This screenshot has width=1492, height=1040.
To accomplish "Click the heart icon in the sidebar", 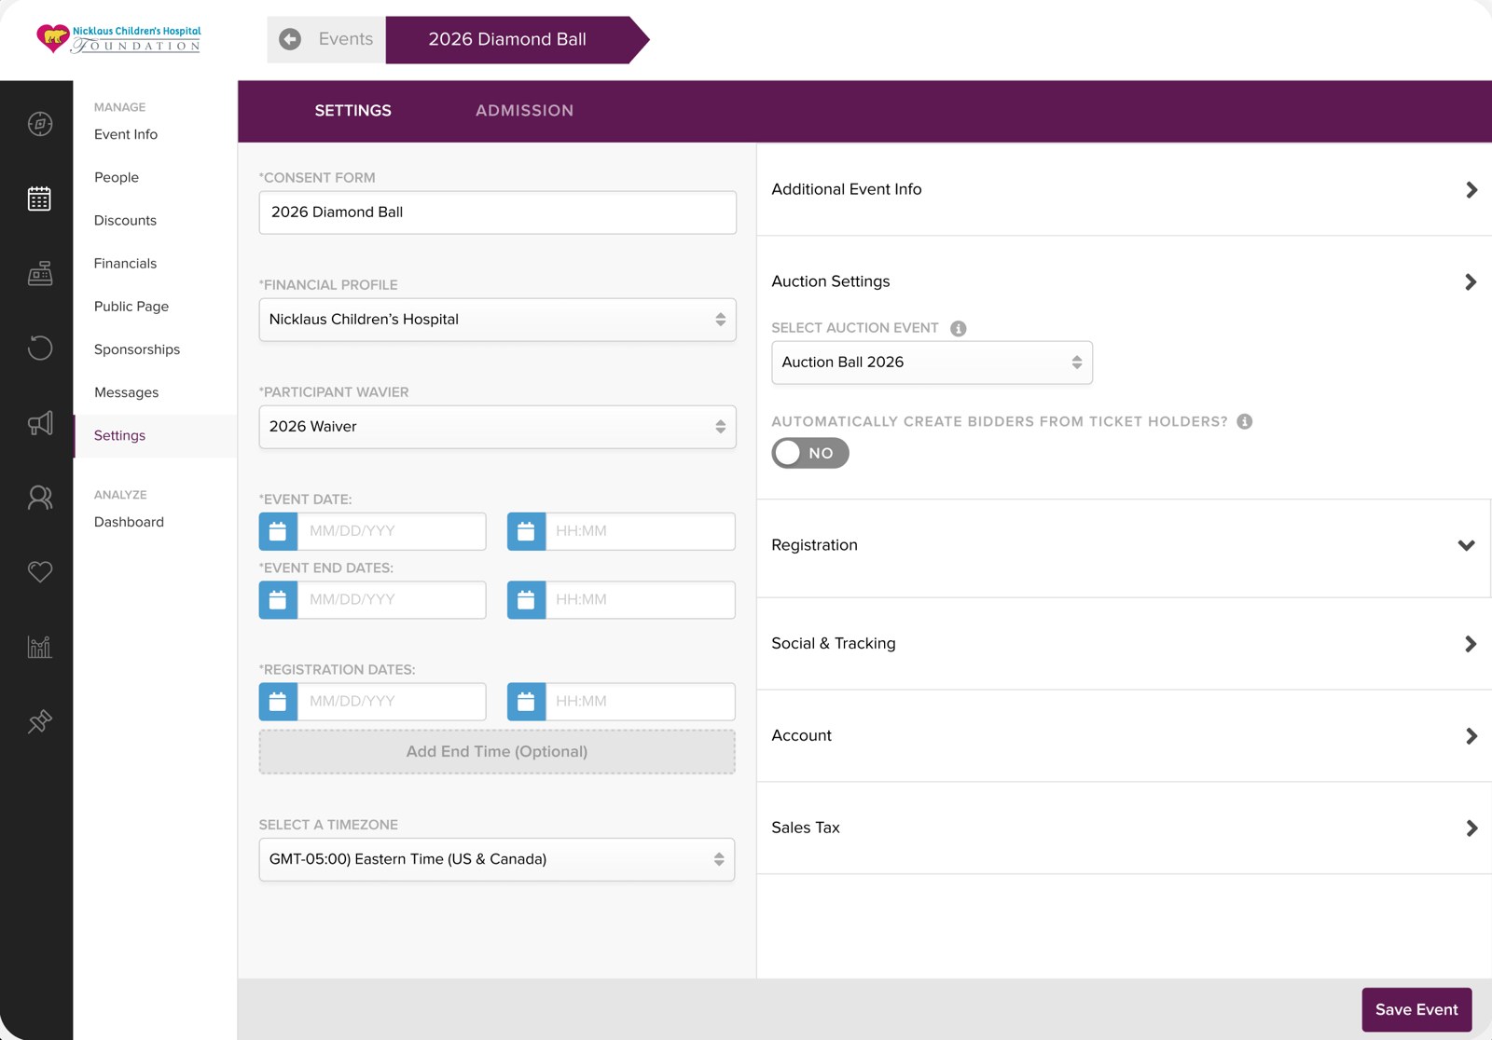I will tap(40, 571).
